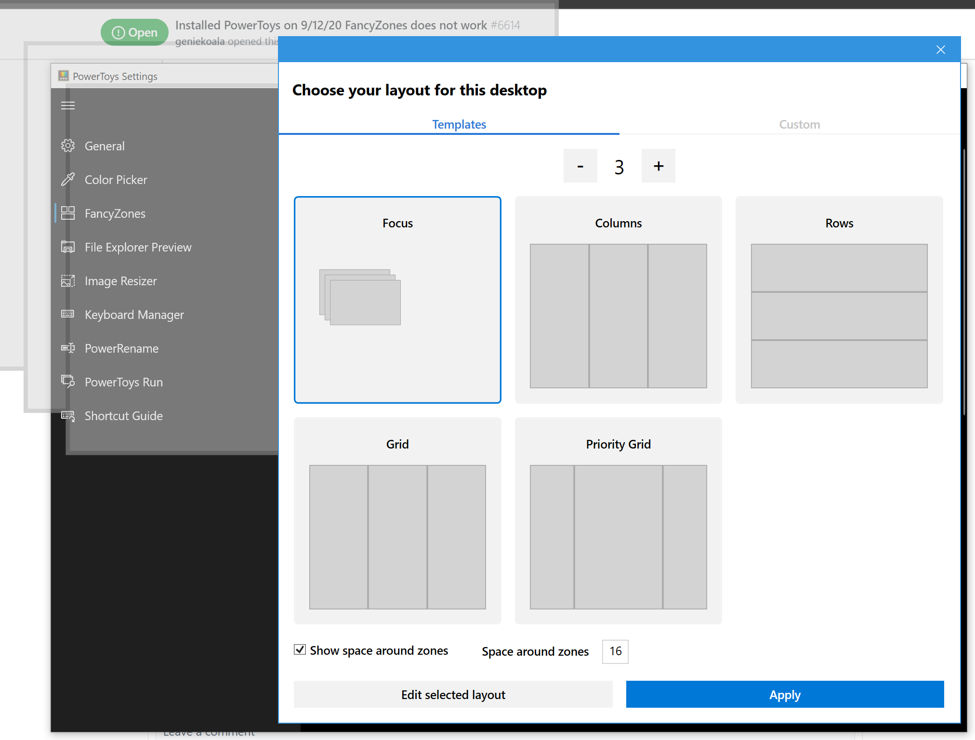This screenshot has height=740, width=975.
Task: Toggle the hamburger navigation menu
Action: [68, 106]
